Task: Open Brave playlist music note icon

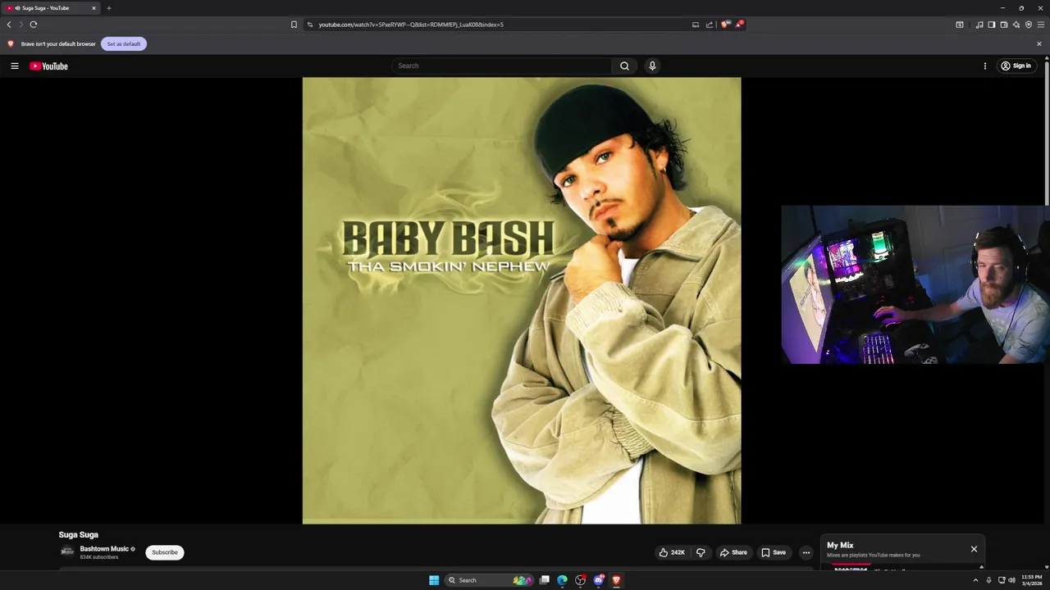Action: [x=979, y=25]
